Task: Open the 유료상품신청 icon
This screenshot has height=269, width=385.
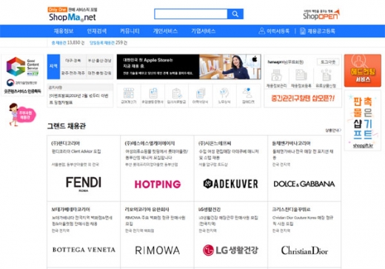Action: click(326, 79)
